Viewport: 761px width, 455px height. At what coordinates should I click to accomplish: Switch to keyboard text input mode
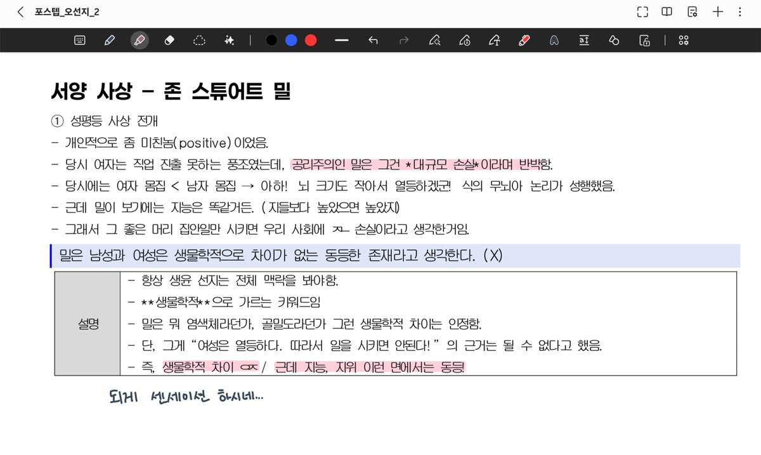pos(80,41)
